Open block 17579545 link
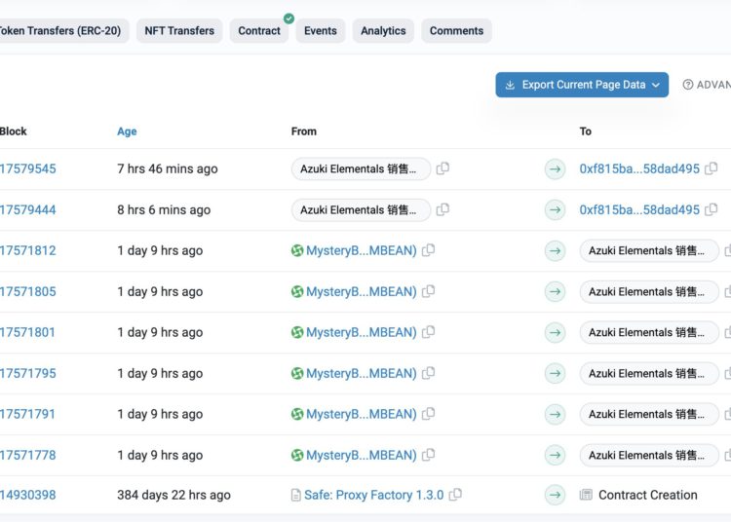Viewport: 731px width, 522px height. tap(27, 168)
